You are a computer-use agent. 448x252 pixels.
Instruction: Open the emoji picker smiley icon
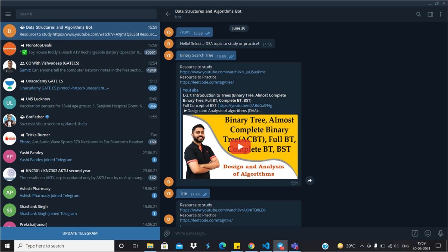tap(428, 233)
